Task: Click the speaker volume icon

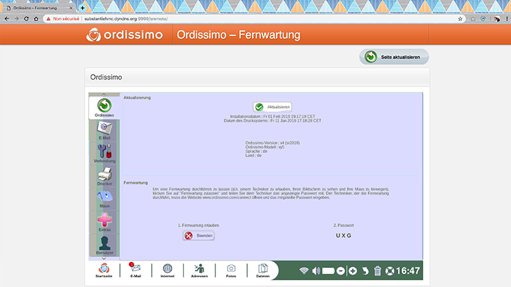Action: (x=315, y=271)
